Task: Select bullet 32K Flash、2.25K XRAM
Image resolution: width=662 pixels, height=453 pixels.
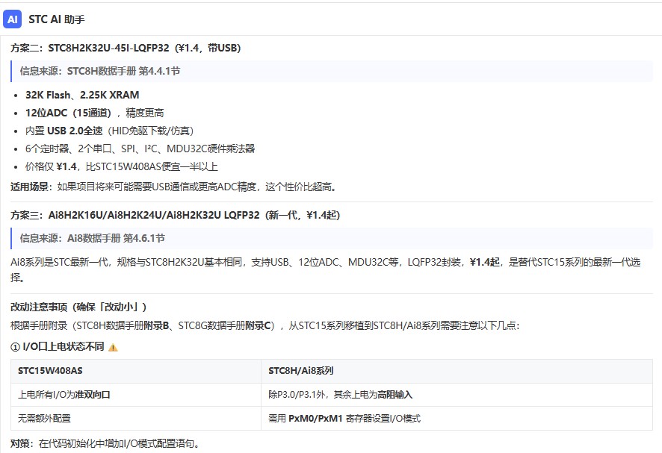Action: point(82,95)
